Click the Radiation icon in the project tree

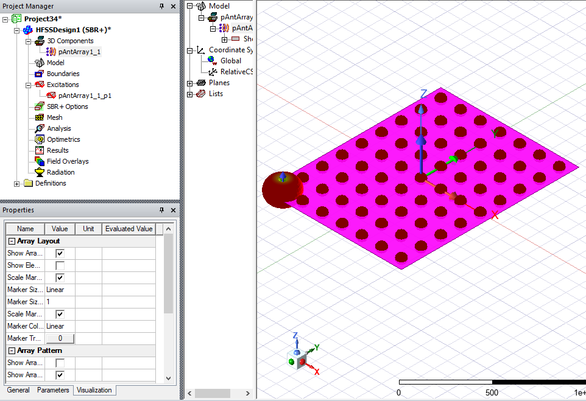(x=38, y=172)
